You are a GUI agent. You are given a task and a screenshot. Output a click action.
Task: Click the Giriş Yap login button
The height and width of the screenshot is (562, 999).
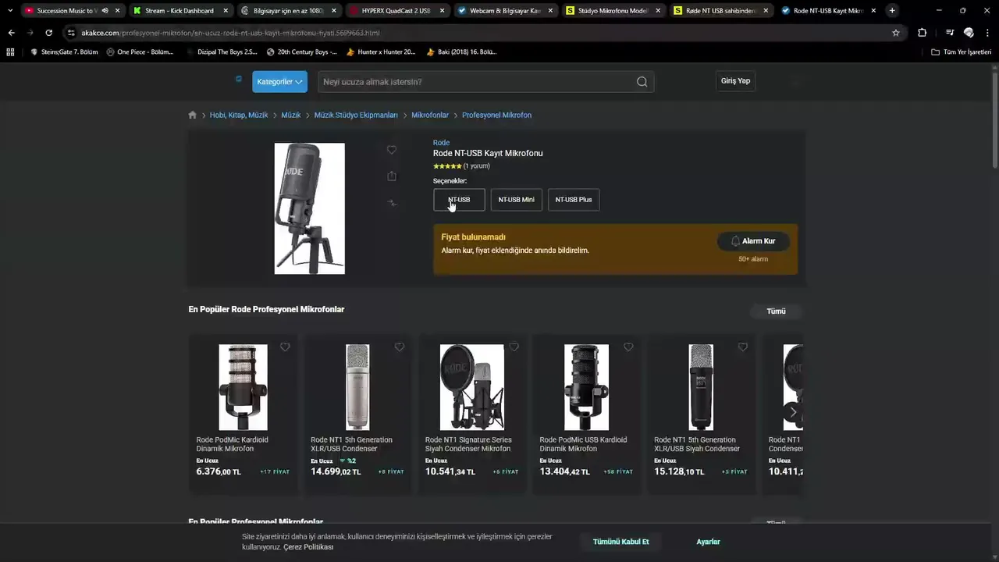[x=735, y=81]
